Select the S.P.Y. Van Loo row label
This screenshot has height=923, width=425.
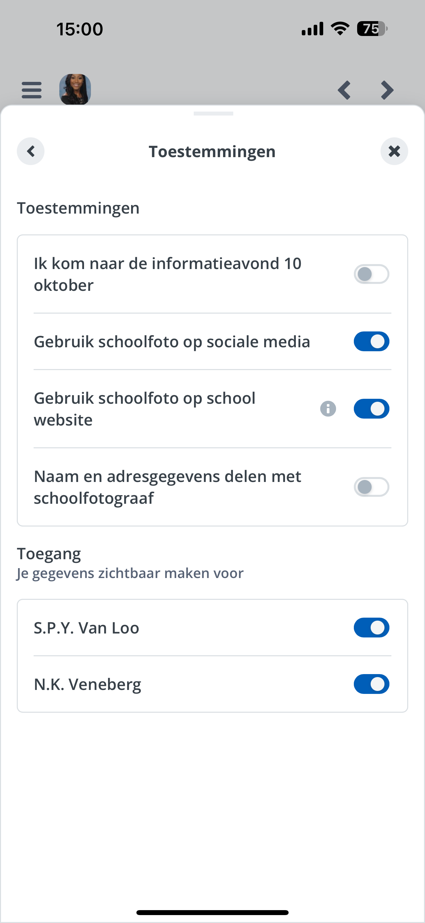[x=86, y=628]
